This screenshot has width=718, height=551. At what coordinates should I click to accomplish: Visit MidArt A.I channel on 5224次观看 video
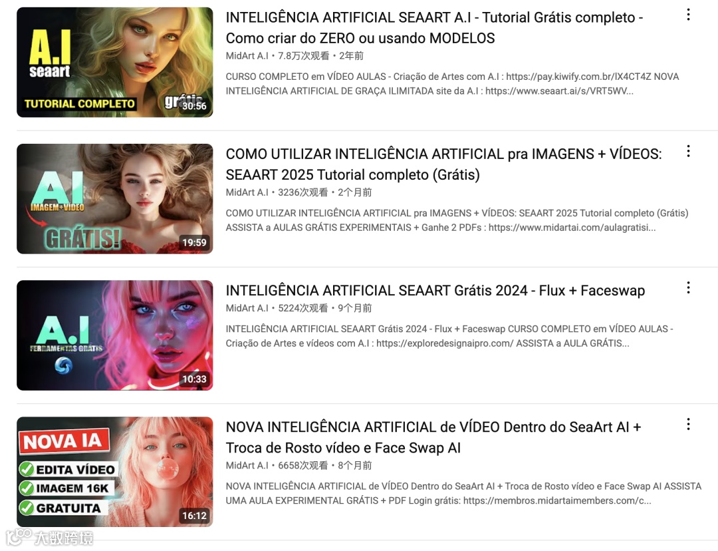[x=247, y=308]
